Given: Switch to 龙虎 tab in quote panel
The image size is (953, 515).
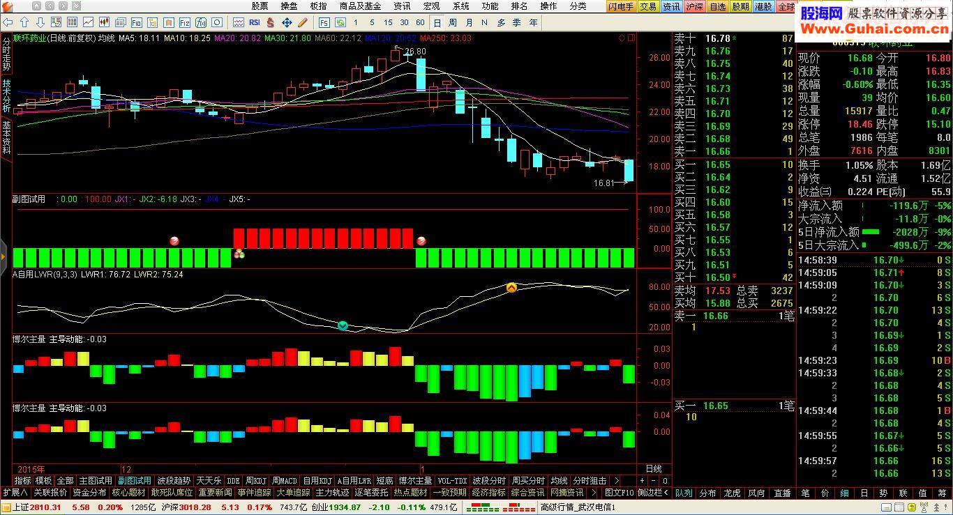Looking at the screenshot, I should pos(732,493).
